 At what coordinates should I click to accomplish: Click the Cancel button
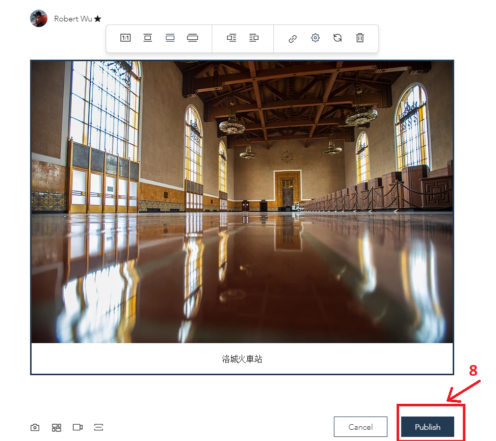click(x=360, y=427)
